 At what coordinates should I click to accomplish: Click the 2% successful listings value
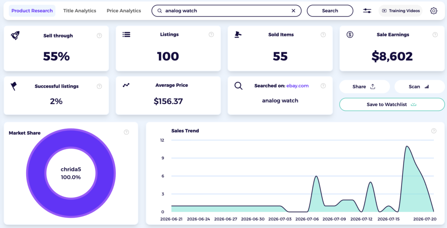point(56,101)
